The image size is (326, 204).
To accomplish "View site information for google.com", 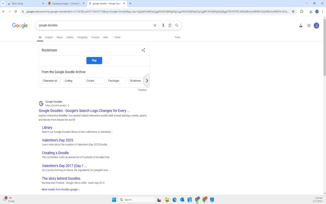I will click(23, 11).
